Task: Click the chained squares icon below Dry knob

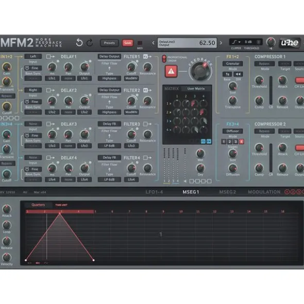Action: click(x=200, y=181)
